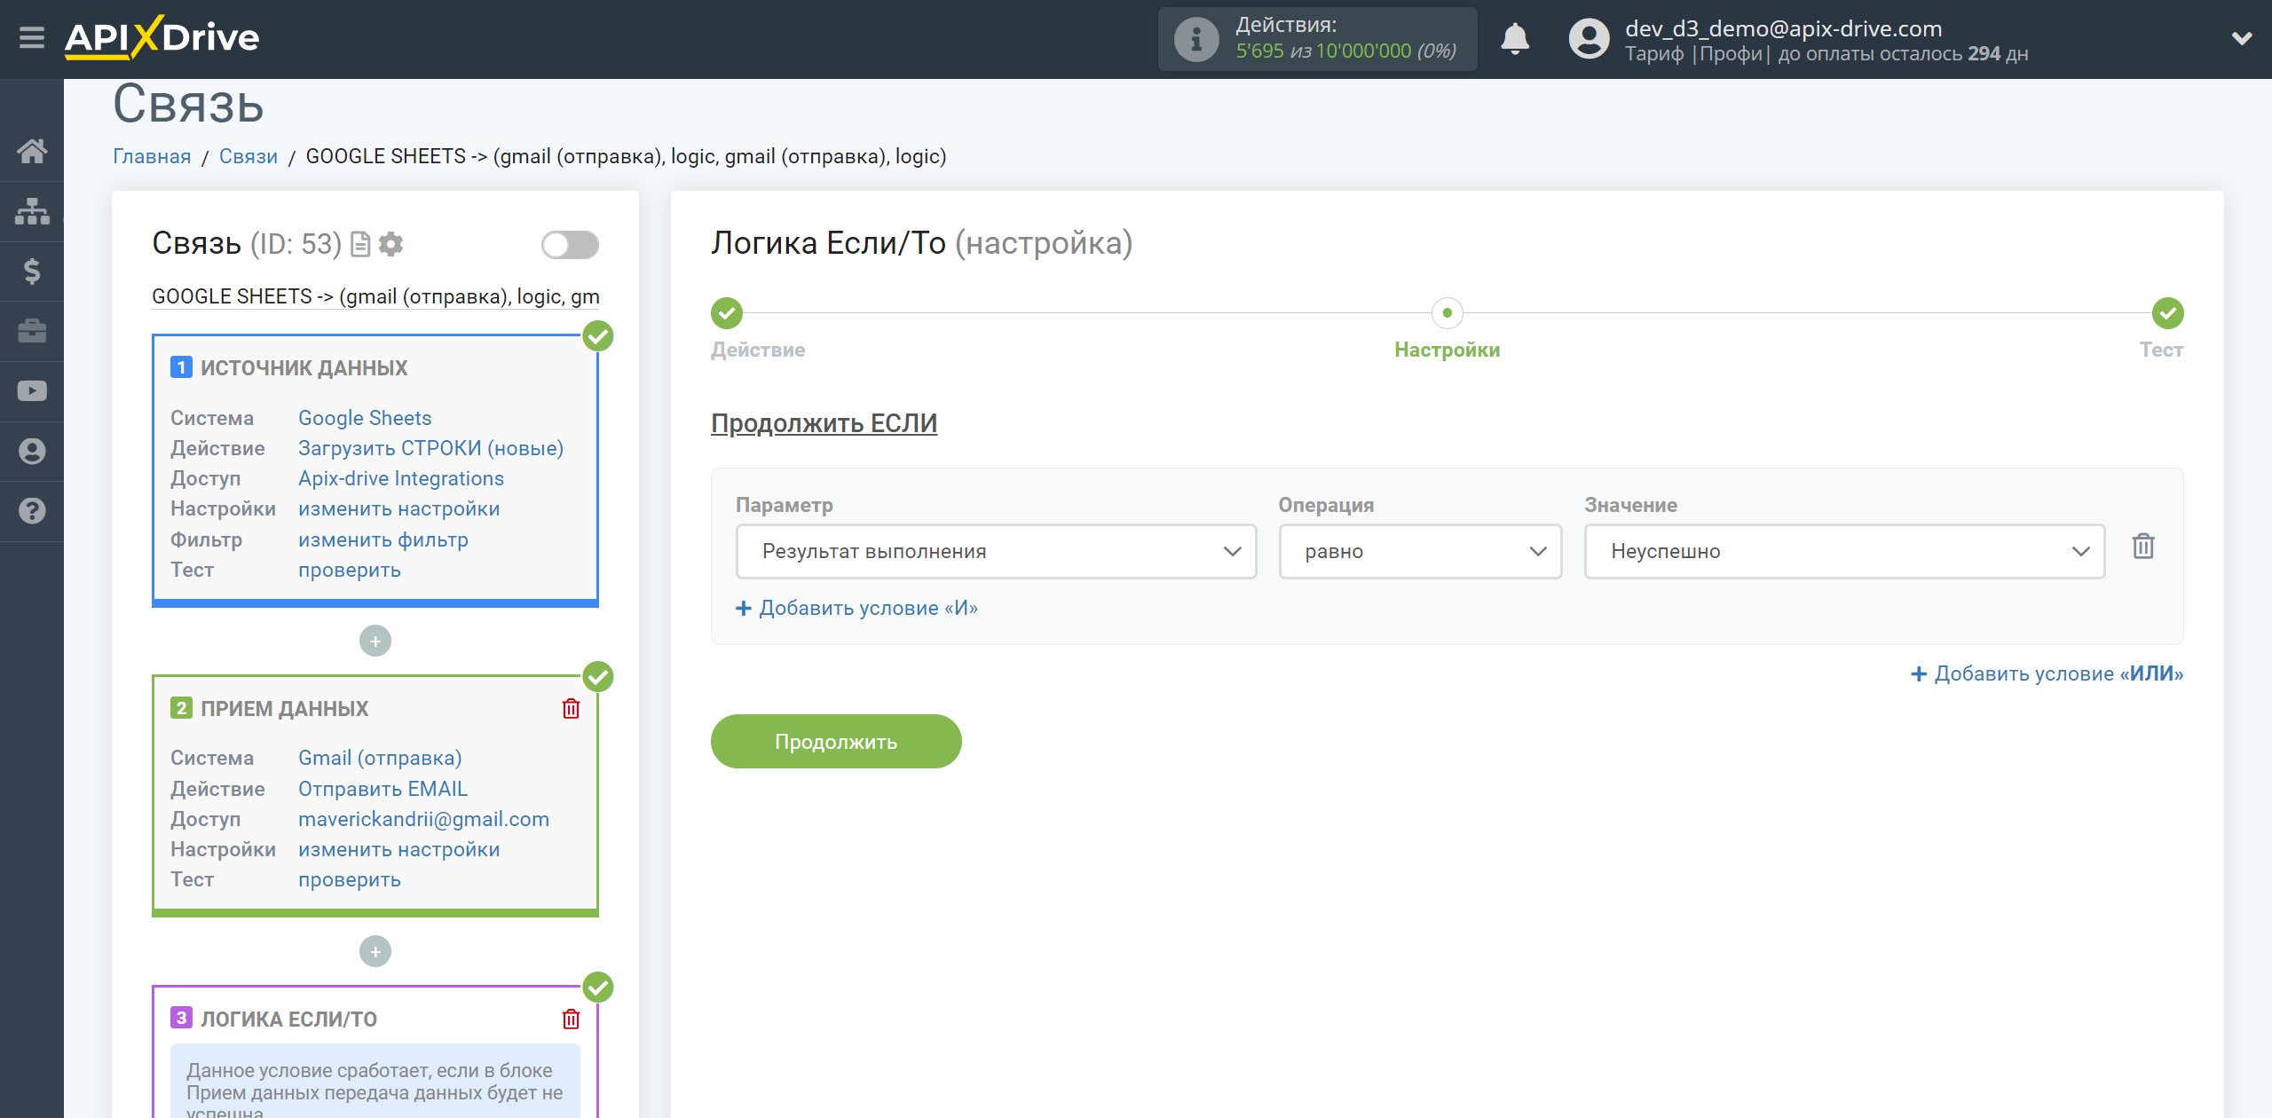Open the actions info icon

coord(1196,39)
